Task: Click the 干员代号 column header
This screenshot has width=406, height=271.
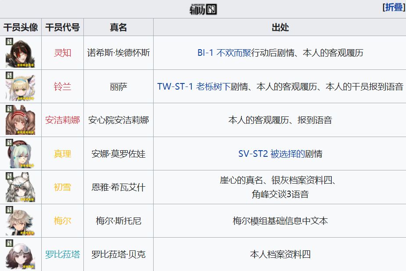Action: 62,27
